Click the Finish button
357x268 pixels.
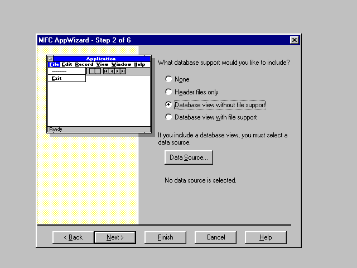[165, 237]
